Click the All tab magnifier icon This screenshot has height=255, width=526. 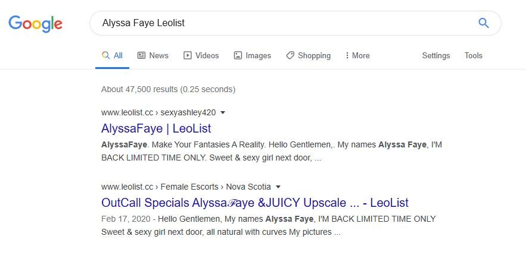point(105,55)
